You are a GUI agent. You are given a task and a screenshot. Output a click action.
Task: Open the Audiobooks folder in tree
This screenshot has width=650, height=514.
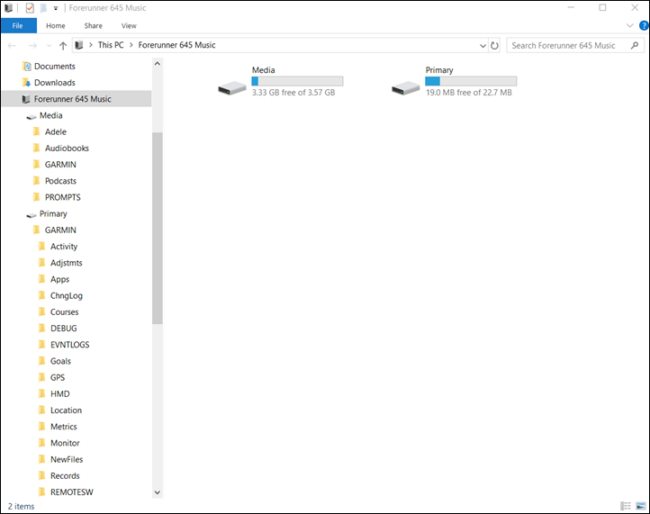pyautogui.click(x=67, y=148)
